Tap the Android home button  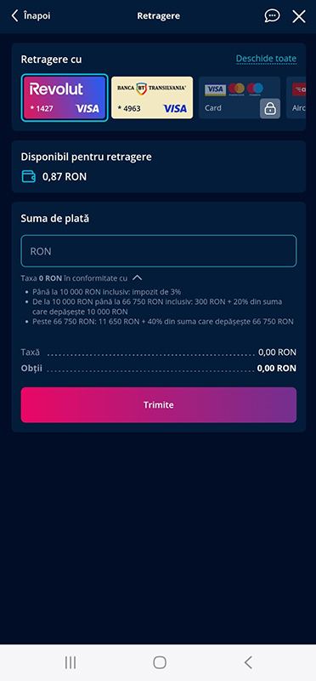(x=160, y=662)
